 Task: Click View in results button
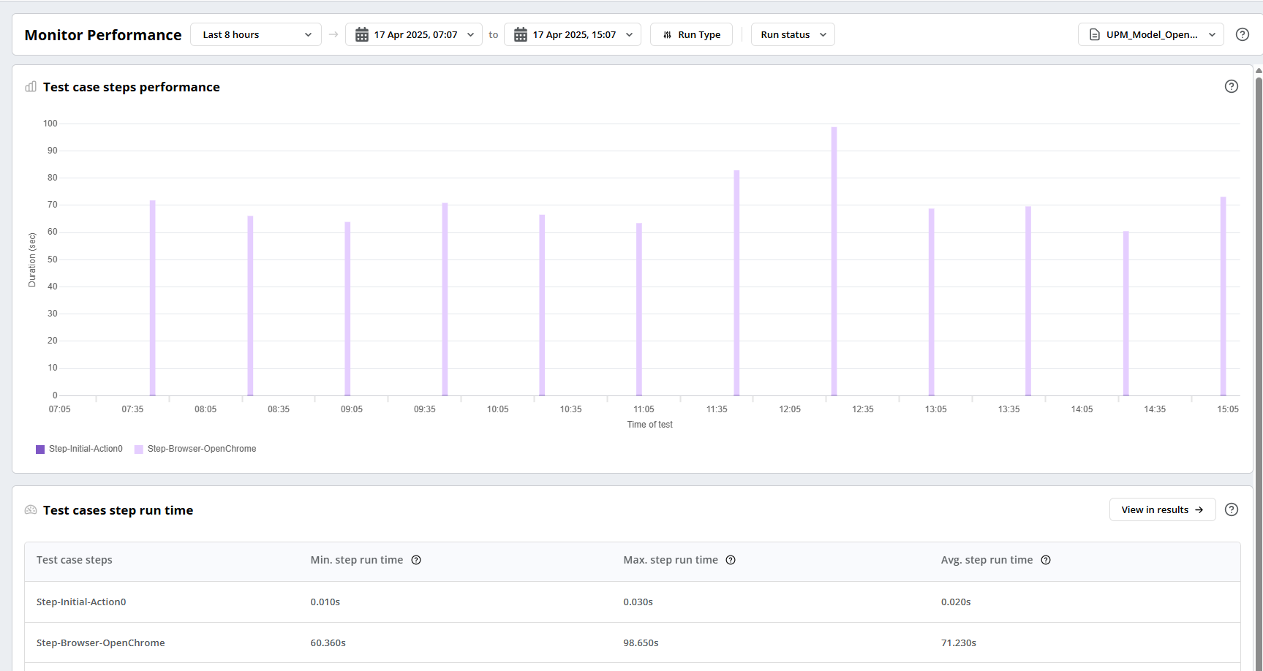coord(1162,509)
